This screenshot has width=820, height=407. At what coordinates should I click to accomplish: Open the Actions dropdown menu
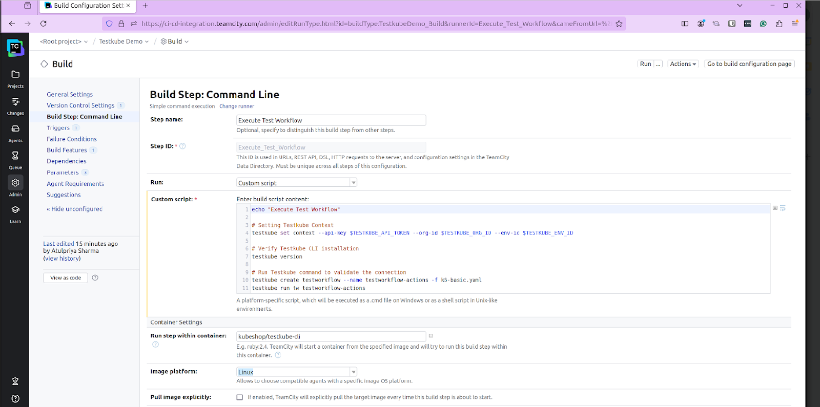point(683,64)
